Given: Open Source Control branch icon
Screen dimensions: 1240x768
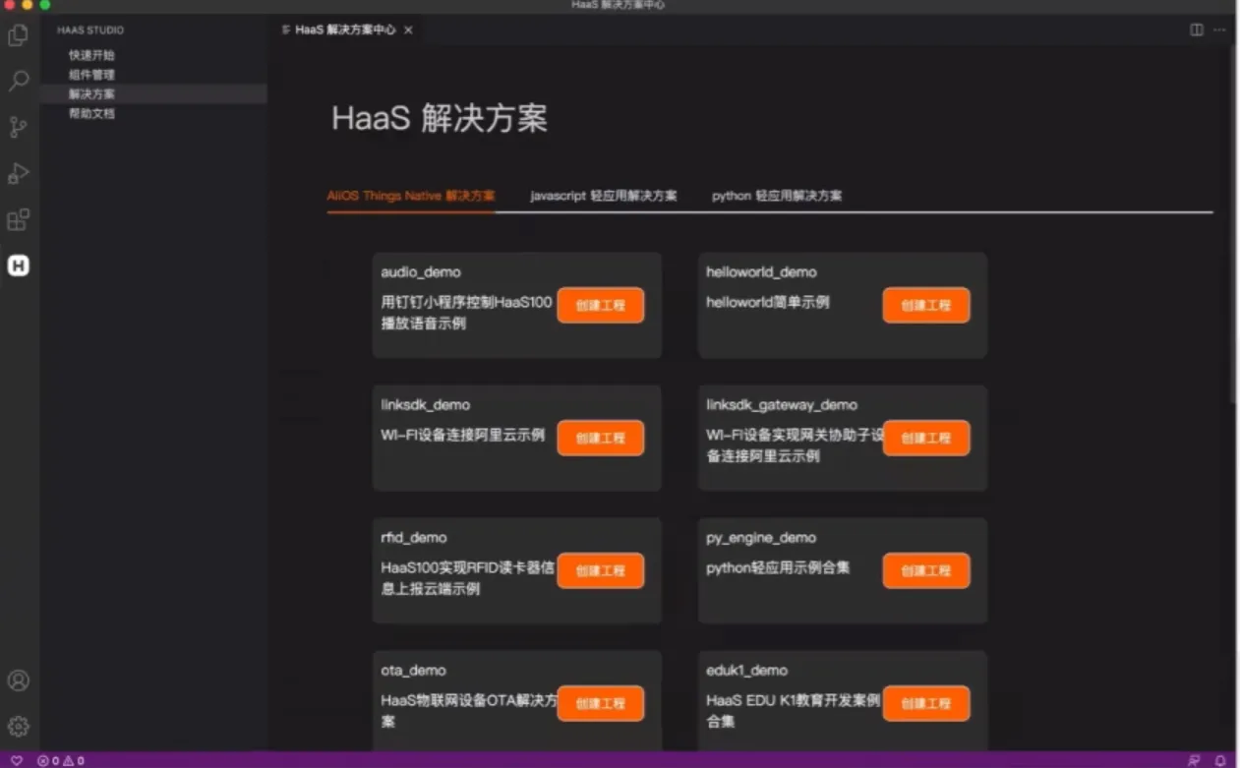Looking at the screenshot, I should pyautogui.click(x=19, y=127).
